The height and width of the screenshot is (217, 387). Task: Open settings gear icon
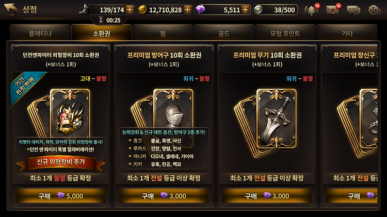click(x=375, y=10)
